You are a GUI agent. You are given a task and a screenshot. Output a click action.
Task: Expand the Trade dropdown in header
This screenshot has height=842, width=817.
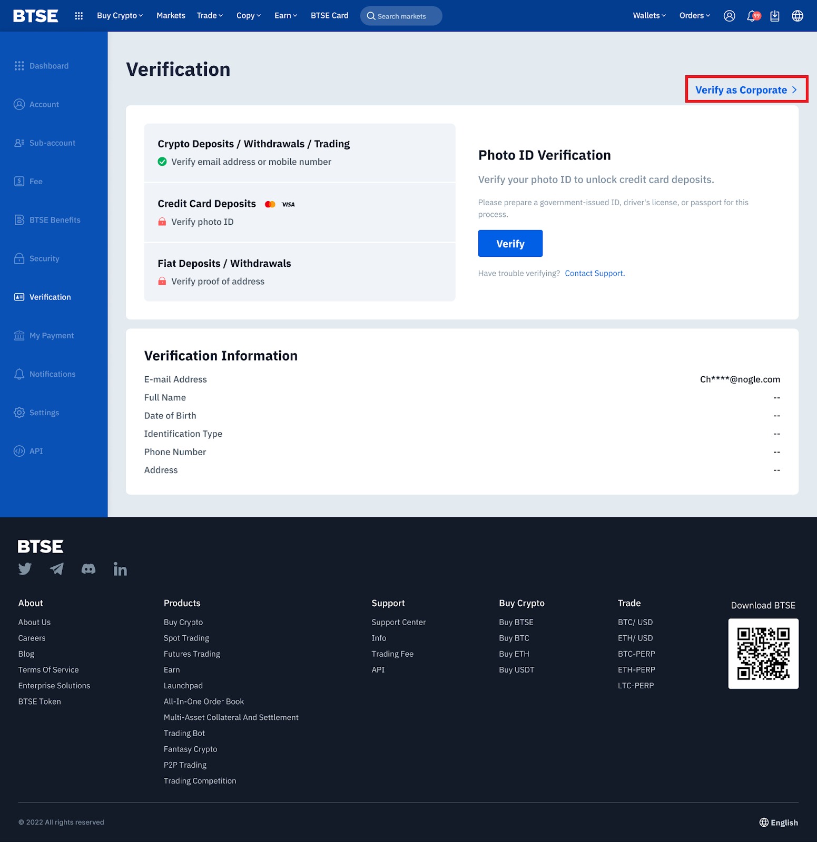210,16
